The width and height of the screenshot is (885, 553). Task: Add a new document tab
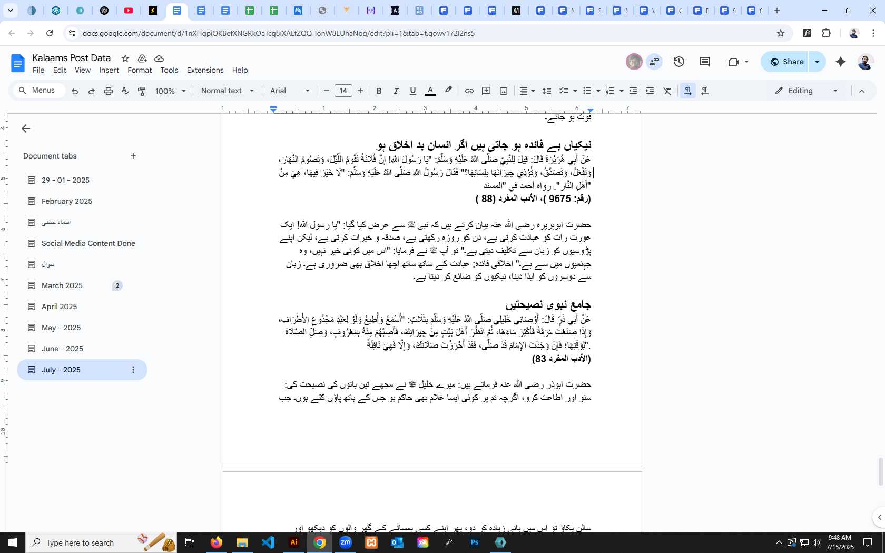[x=133, y=156]
